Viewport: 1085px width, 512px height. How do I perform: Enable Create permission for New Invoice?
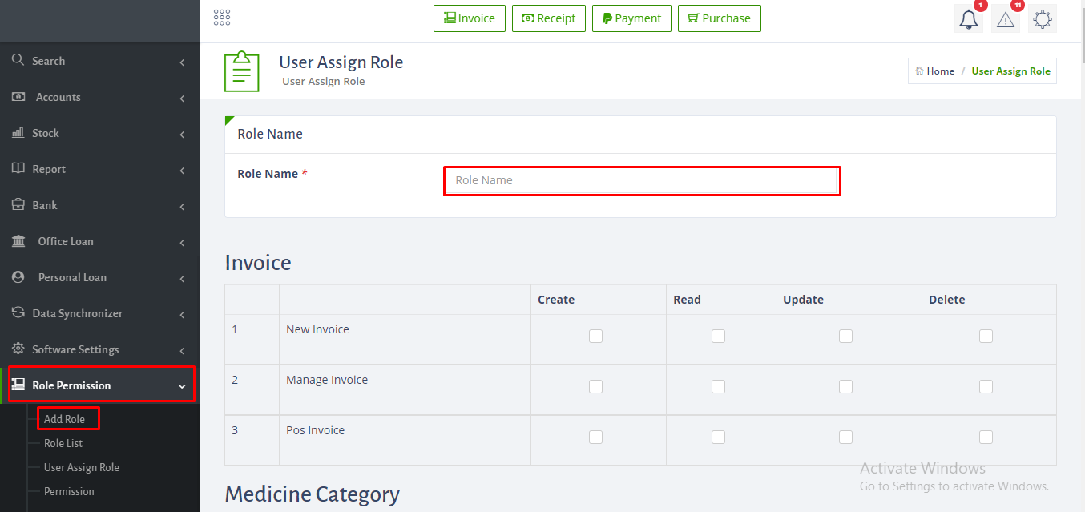[x=595, y=336]
